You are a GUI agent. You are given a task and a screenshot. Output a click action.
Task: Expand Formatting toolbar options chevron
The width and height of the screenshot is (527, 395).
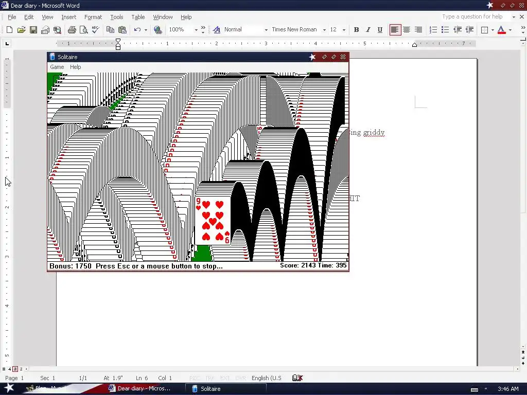point(523,29)
